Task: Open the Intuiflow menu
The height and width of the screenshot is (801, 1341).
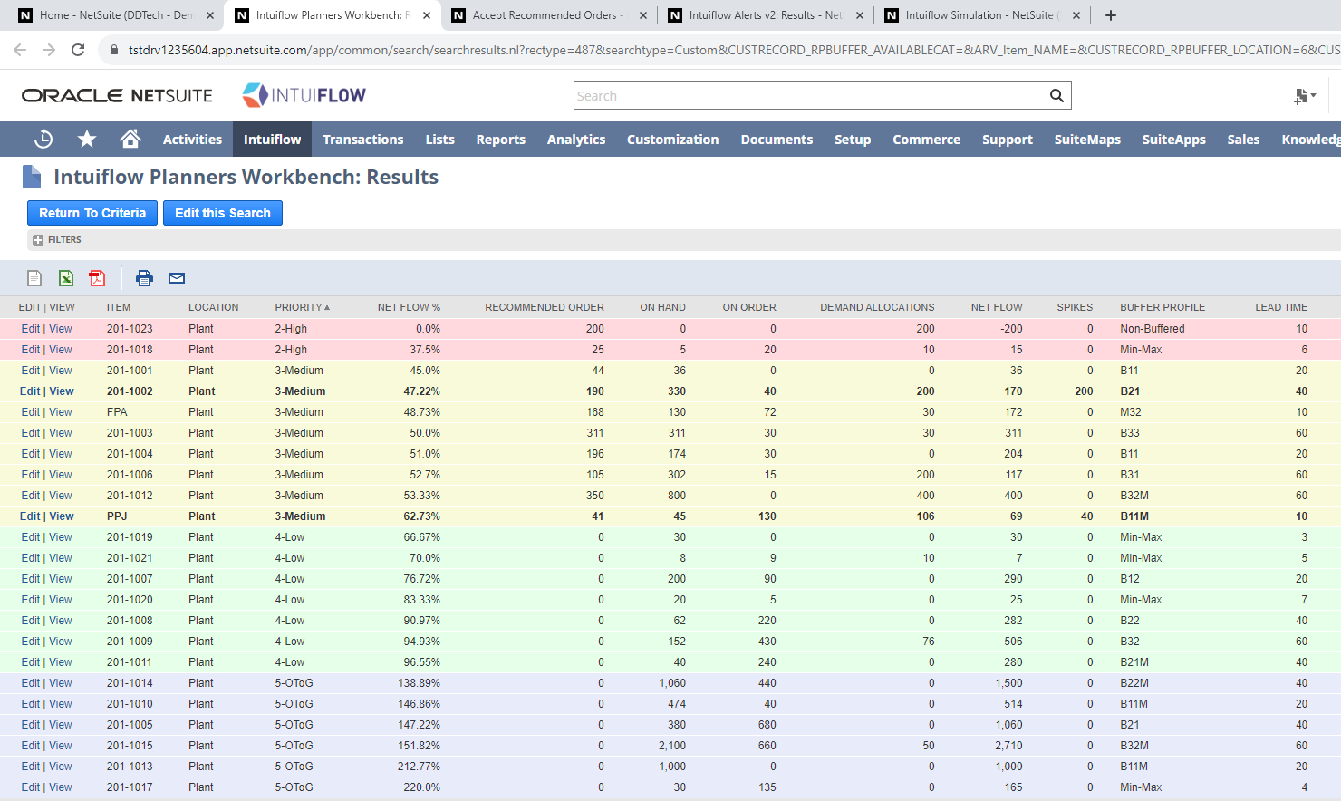Action: 272,140
